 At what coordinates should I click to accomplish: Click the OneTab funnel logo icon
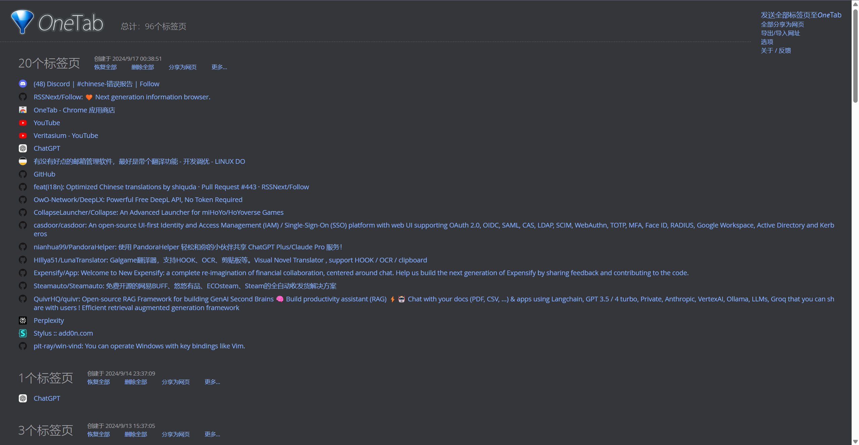(22, 21)
